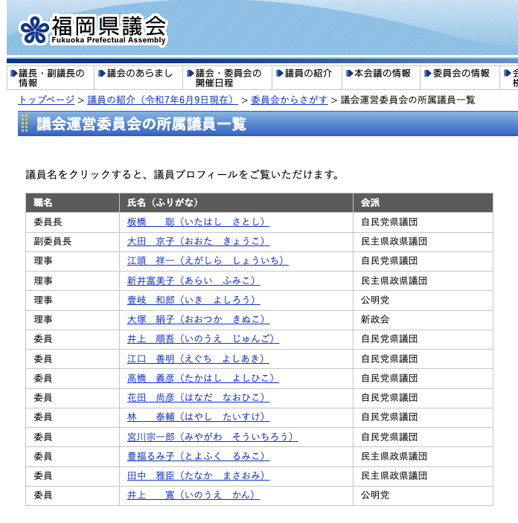This screenshot has height=523, width=518.
Task: Open profile of 林 泰輔
Action: click(198, 417)
